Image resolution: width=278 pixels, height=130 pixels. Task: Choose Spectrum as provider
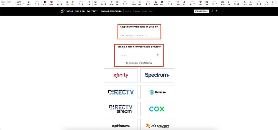(157, 75)
